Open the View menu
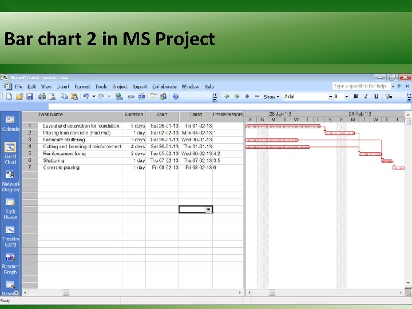Image resolution: width=412 pixels, height=309 pixels. click(46, 86)
